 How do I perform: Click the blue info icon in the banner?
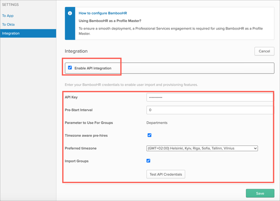70,14
